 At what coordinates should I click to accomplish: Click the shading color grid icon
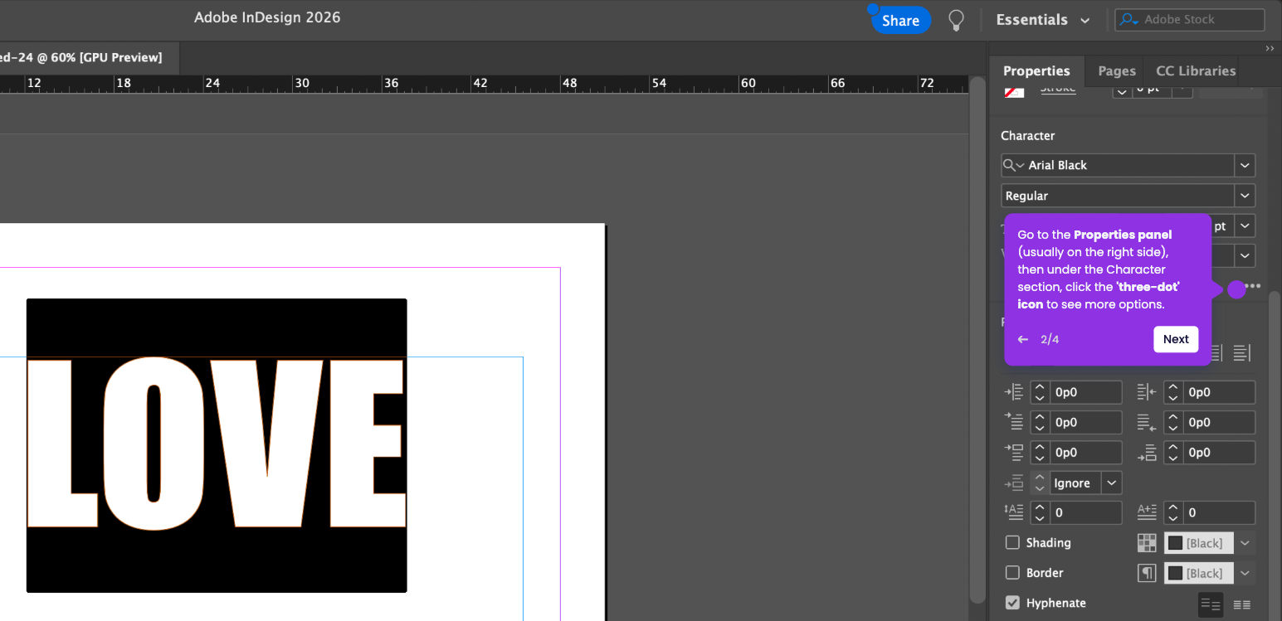[x=1147, y=543]
